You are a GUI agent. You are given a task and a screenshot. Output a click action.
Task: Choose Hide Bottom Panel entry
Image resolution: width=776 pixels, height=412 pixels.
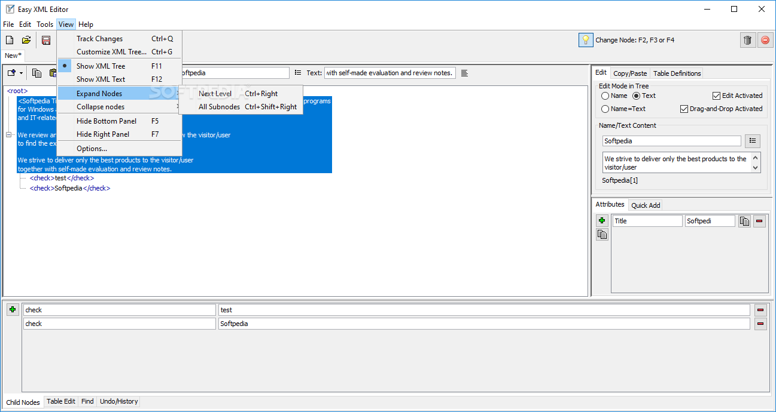click(x=119, y=121)
